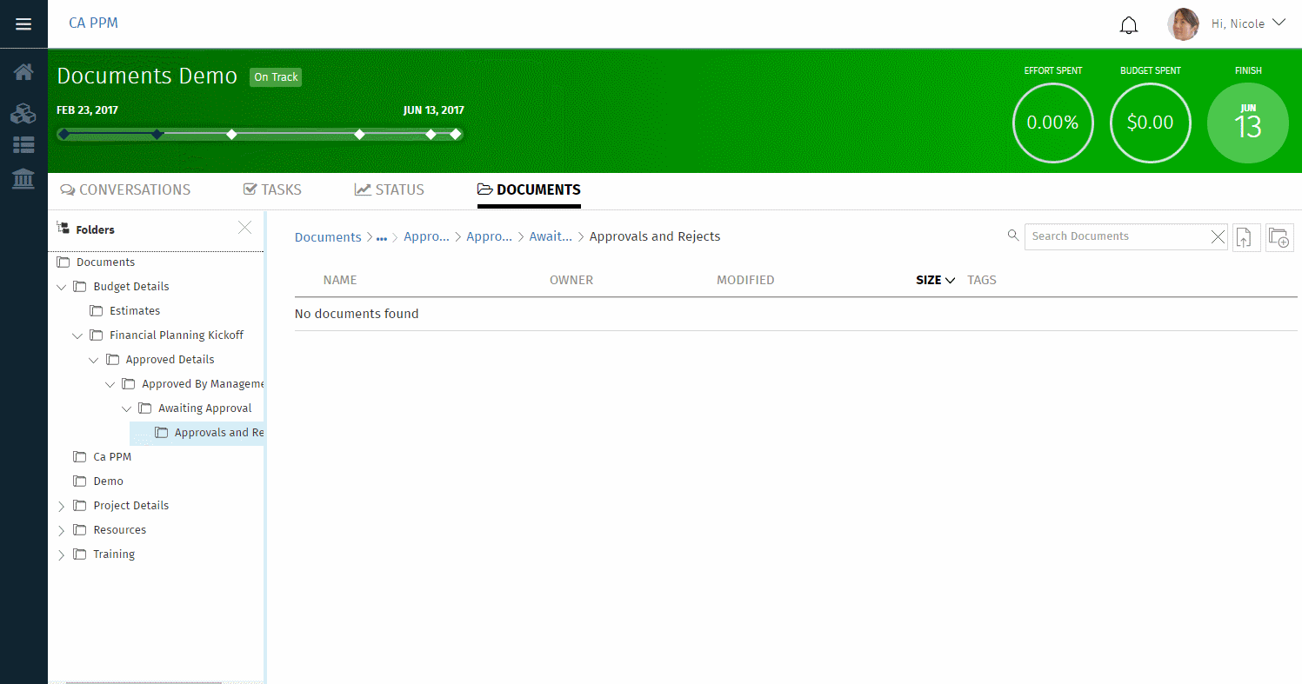The height and width of the screenshot is (684, 1302).
Task: Open the notifications bell
Action: [1128, 25]
